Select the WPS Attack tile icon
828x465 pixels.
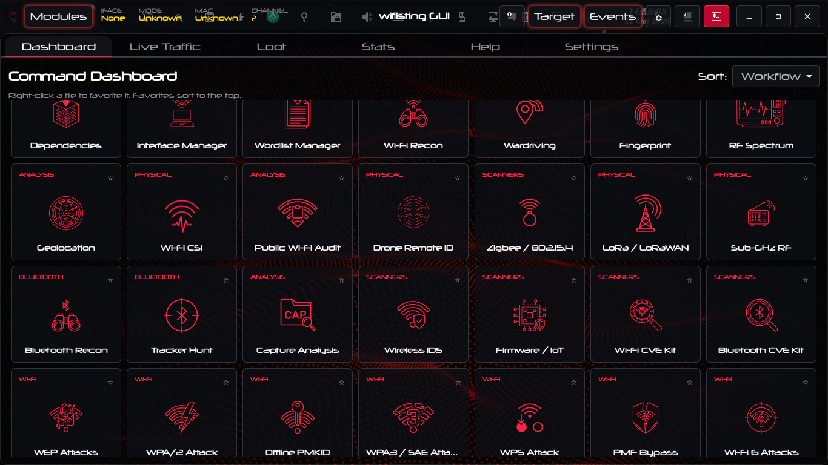coord(529,418)
